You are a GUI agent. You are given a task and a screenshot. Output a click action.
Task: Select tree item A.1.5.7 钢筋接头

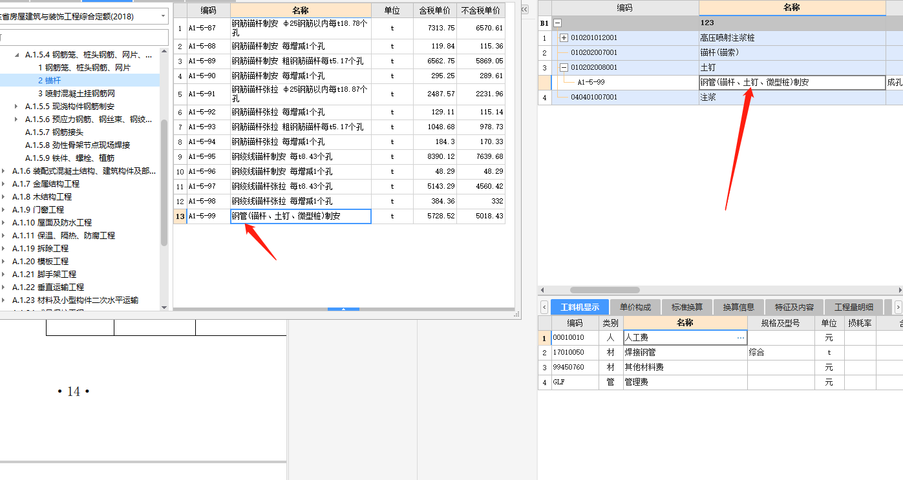tap(54, 132)
